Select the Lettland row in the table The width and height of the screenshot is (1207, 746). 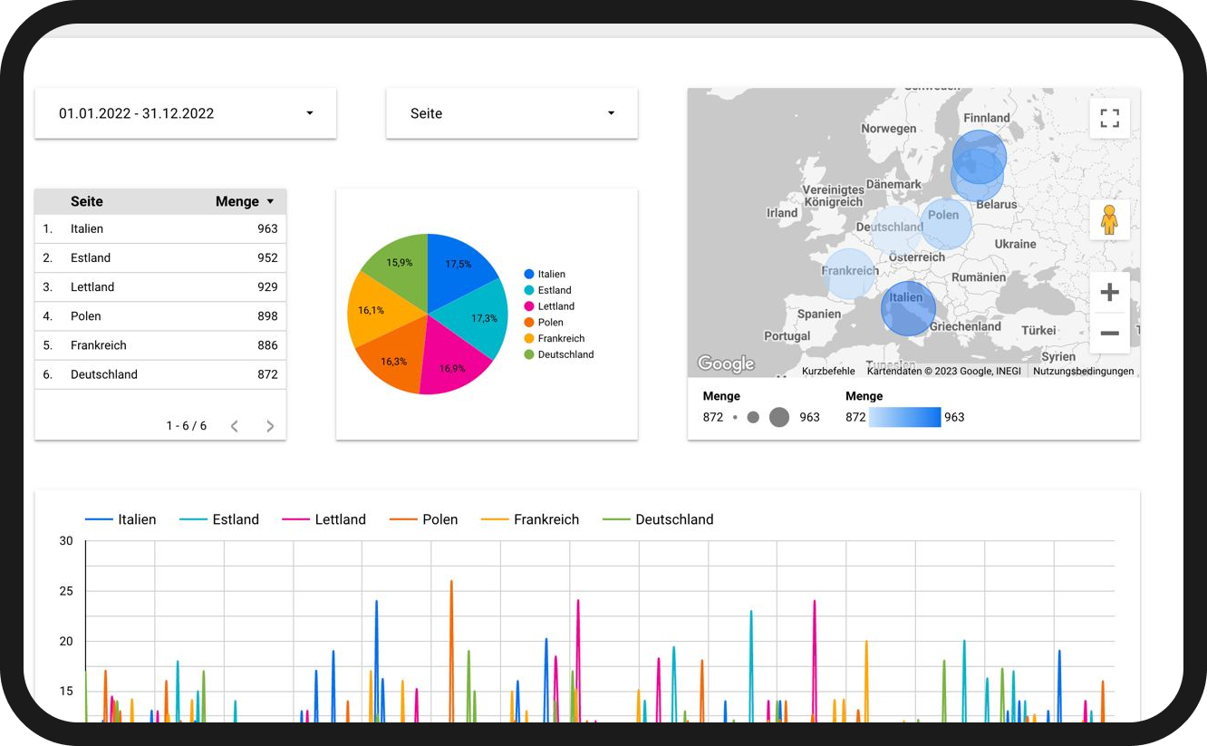tap(160, 287)
